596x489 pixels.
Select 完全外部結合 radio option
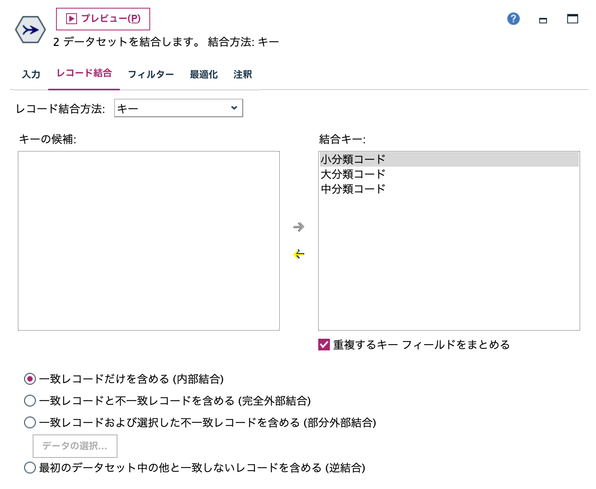pyautogui.click(x=30, y=401)
